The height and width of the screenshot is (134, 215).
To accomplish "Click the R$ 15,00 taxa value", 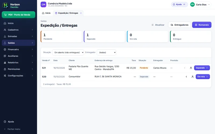I will click(x=131, y=68).
